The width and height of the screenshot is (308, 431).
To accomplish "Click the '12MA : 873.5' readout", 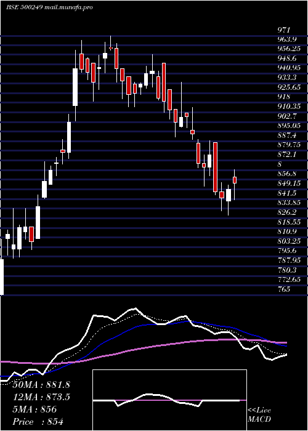I will [x=41, y=397].
